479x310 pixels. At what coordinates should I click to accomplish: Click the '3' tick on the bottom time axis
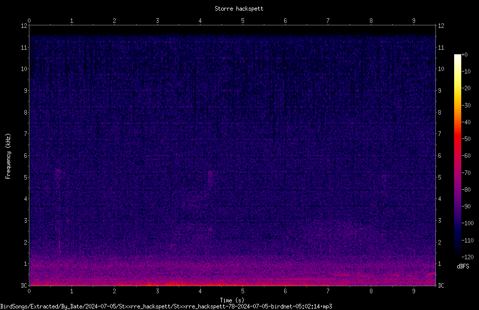157,291
